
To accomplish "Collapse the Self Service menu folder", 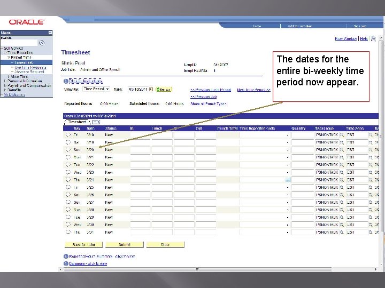I will tap(2, 48).
